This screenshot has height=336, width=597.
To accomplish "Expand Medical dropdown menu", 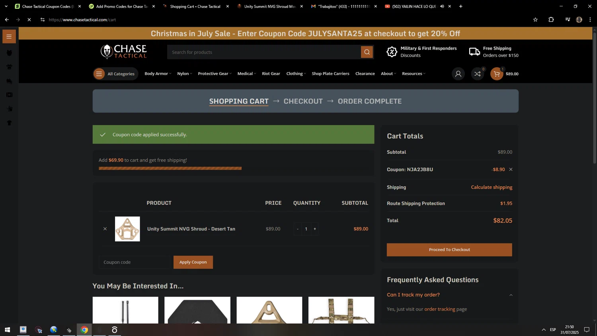I will click(x=247, y=74).
